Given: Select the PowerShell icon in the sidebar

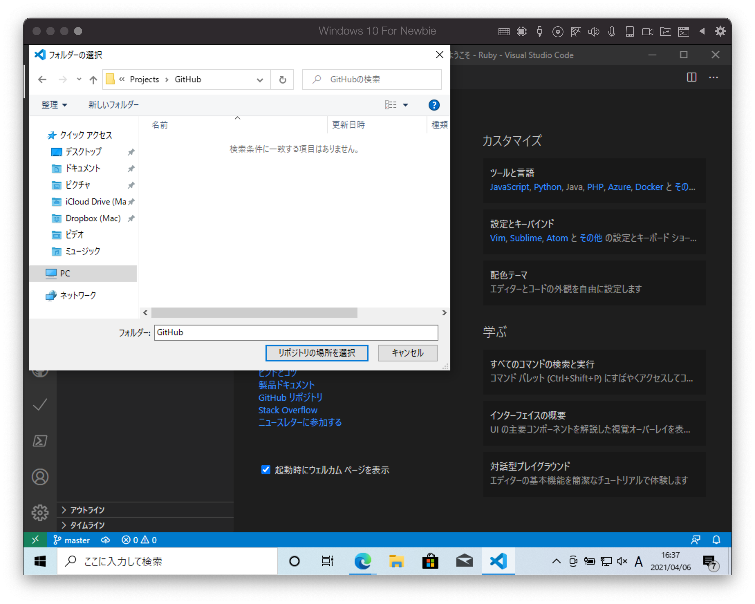Looking at the screenshot, I should (x=40, y=441).
